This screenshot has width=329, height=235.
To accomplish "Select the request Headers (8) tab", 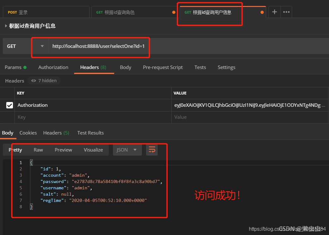I will tap(93, 67).
